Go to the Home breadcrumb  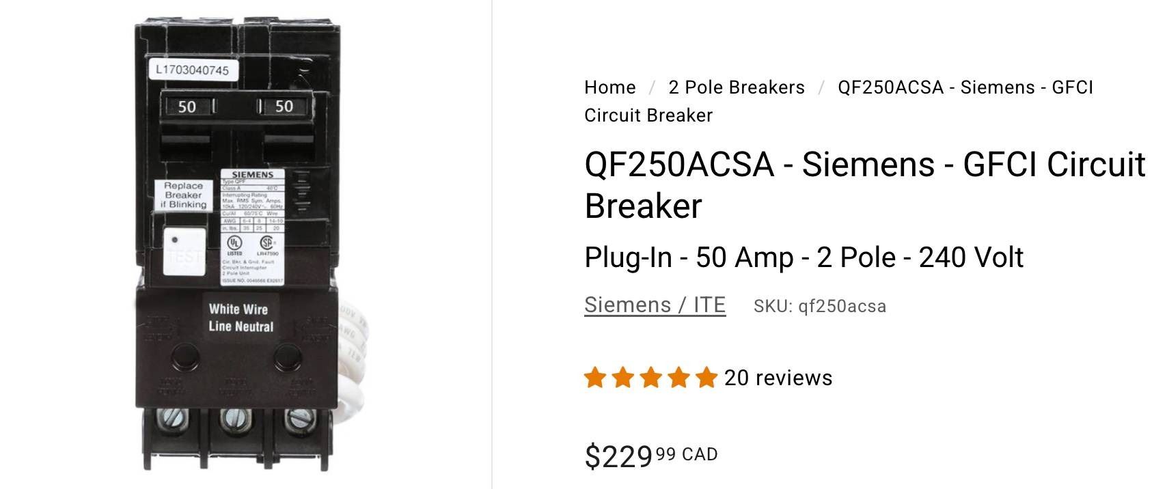coord(609,87)
